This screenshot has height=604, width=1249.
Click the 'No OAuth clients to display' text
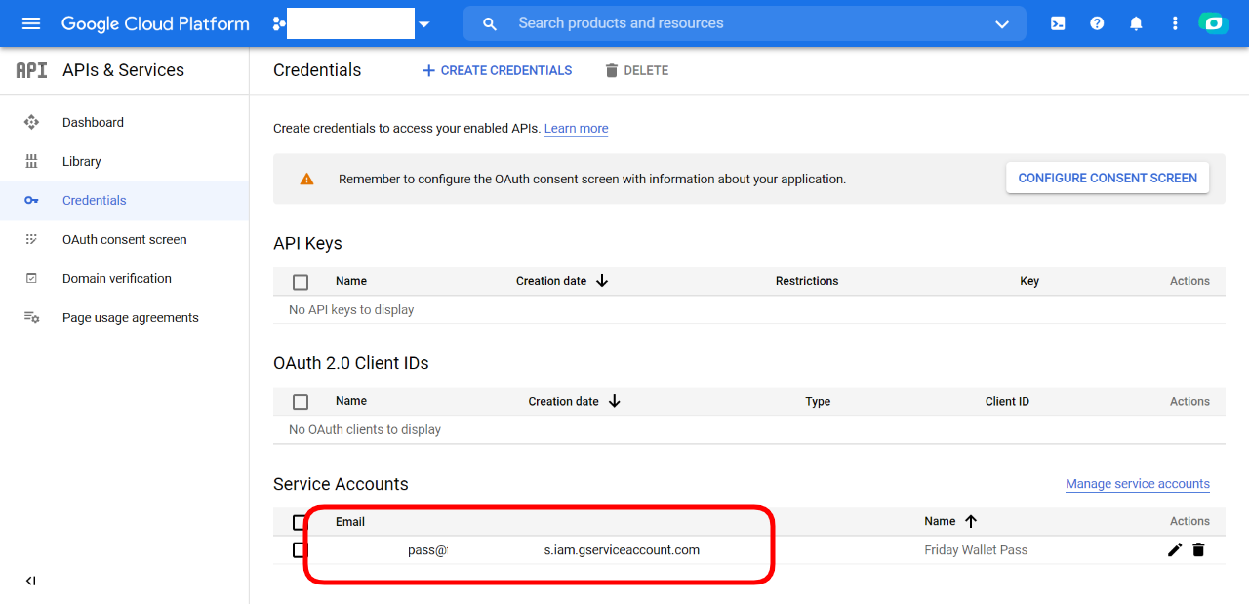365,430
